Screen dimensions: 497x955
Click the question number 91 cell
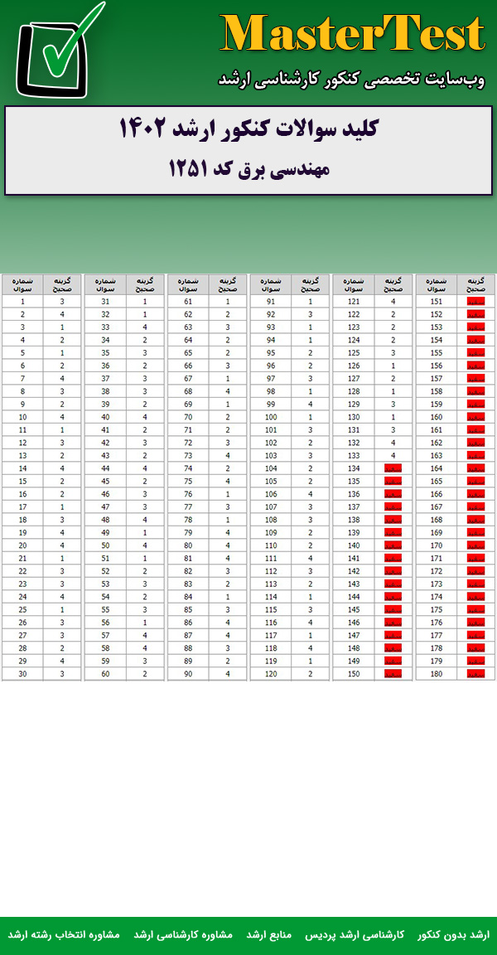[x=271, y=302]
